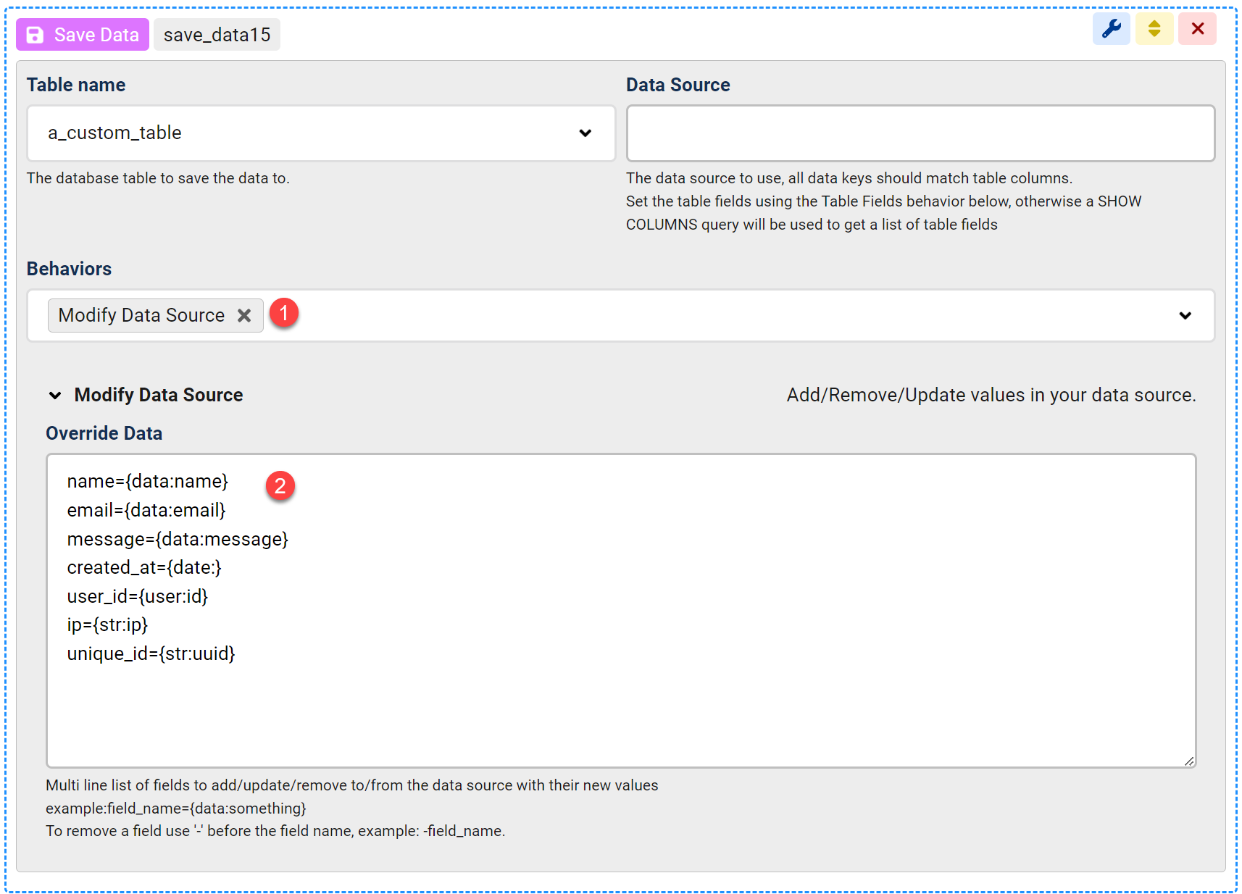Click the Override Data label
1242x894 pixels.
point(104,433)
